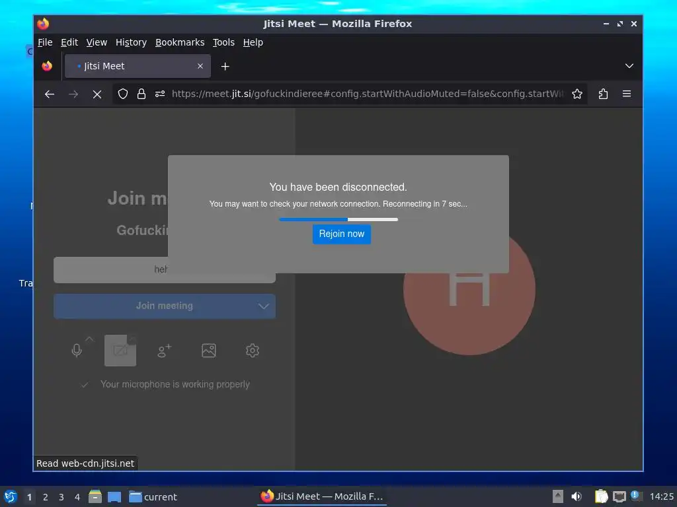
Task: Click the Rejoin now button
Action: (342, 234)
